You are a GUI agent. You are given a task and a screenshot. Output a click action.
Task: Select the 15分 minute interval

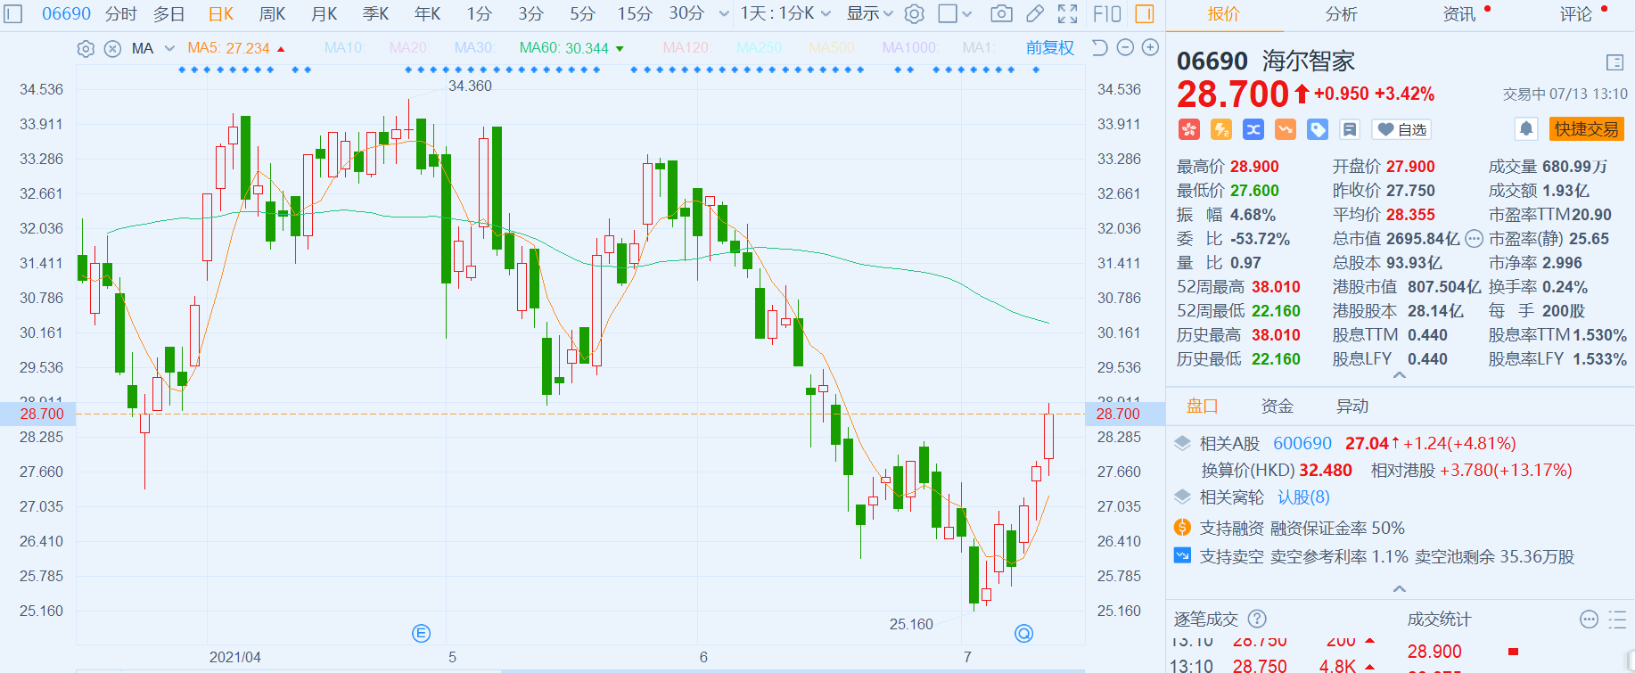click(635, 13)
